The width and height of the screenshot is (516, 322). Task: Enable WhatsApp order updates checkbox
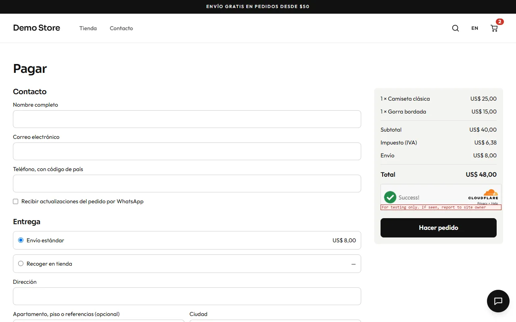pyautogui.click(x=16, y=201)
